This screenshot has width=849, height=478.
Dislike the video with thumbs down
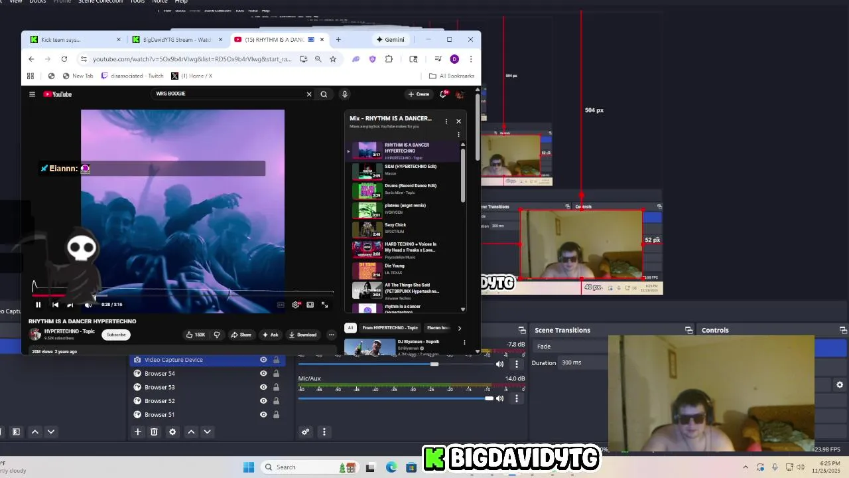[216, 335]
